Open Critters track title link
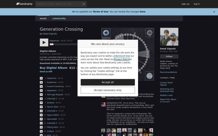The width and height of the screenshot is (218, 136). click(x=51, y=131)
